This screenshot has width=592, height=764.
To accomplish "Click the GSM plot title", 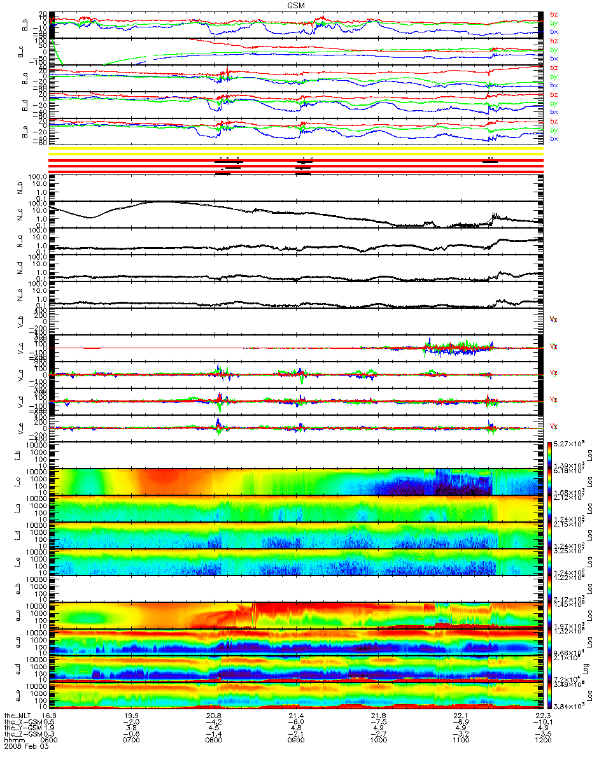I will coord(296,4).
